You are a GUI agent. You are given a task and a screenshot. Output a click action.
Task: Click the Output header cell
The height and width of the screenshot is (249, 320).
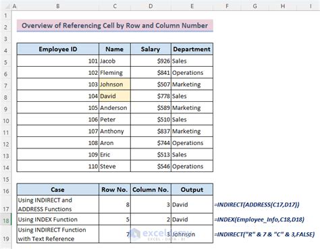(192, 190)
